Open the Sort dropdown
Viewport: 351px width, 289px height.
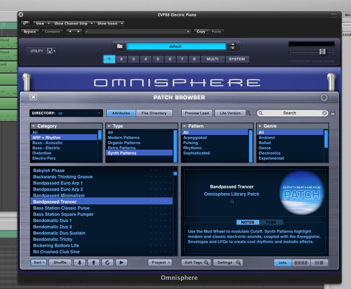(39, 263)
